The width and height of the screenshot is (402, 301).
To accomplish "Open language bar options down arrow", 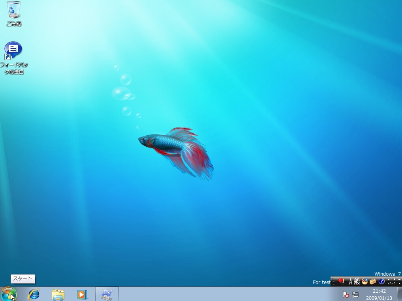I will [400, 283].
